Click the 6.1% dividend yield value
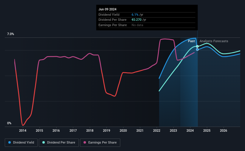245x151 pixels. coord(135,15)
